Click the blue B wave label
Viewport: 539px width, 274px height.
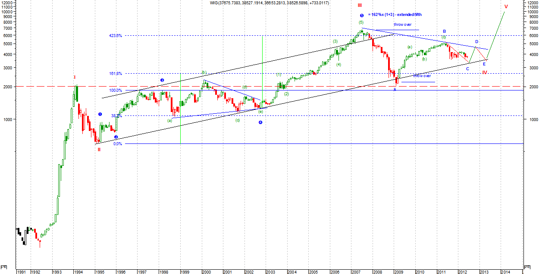(444, 31)
